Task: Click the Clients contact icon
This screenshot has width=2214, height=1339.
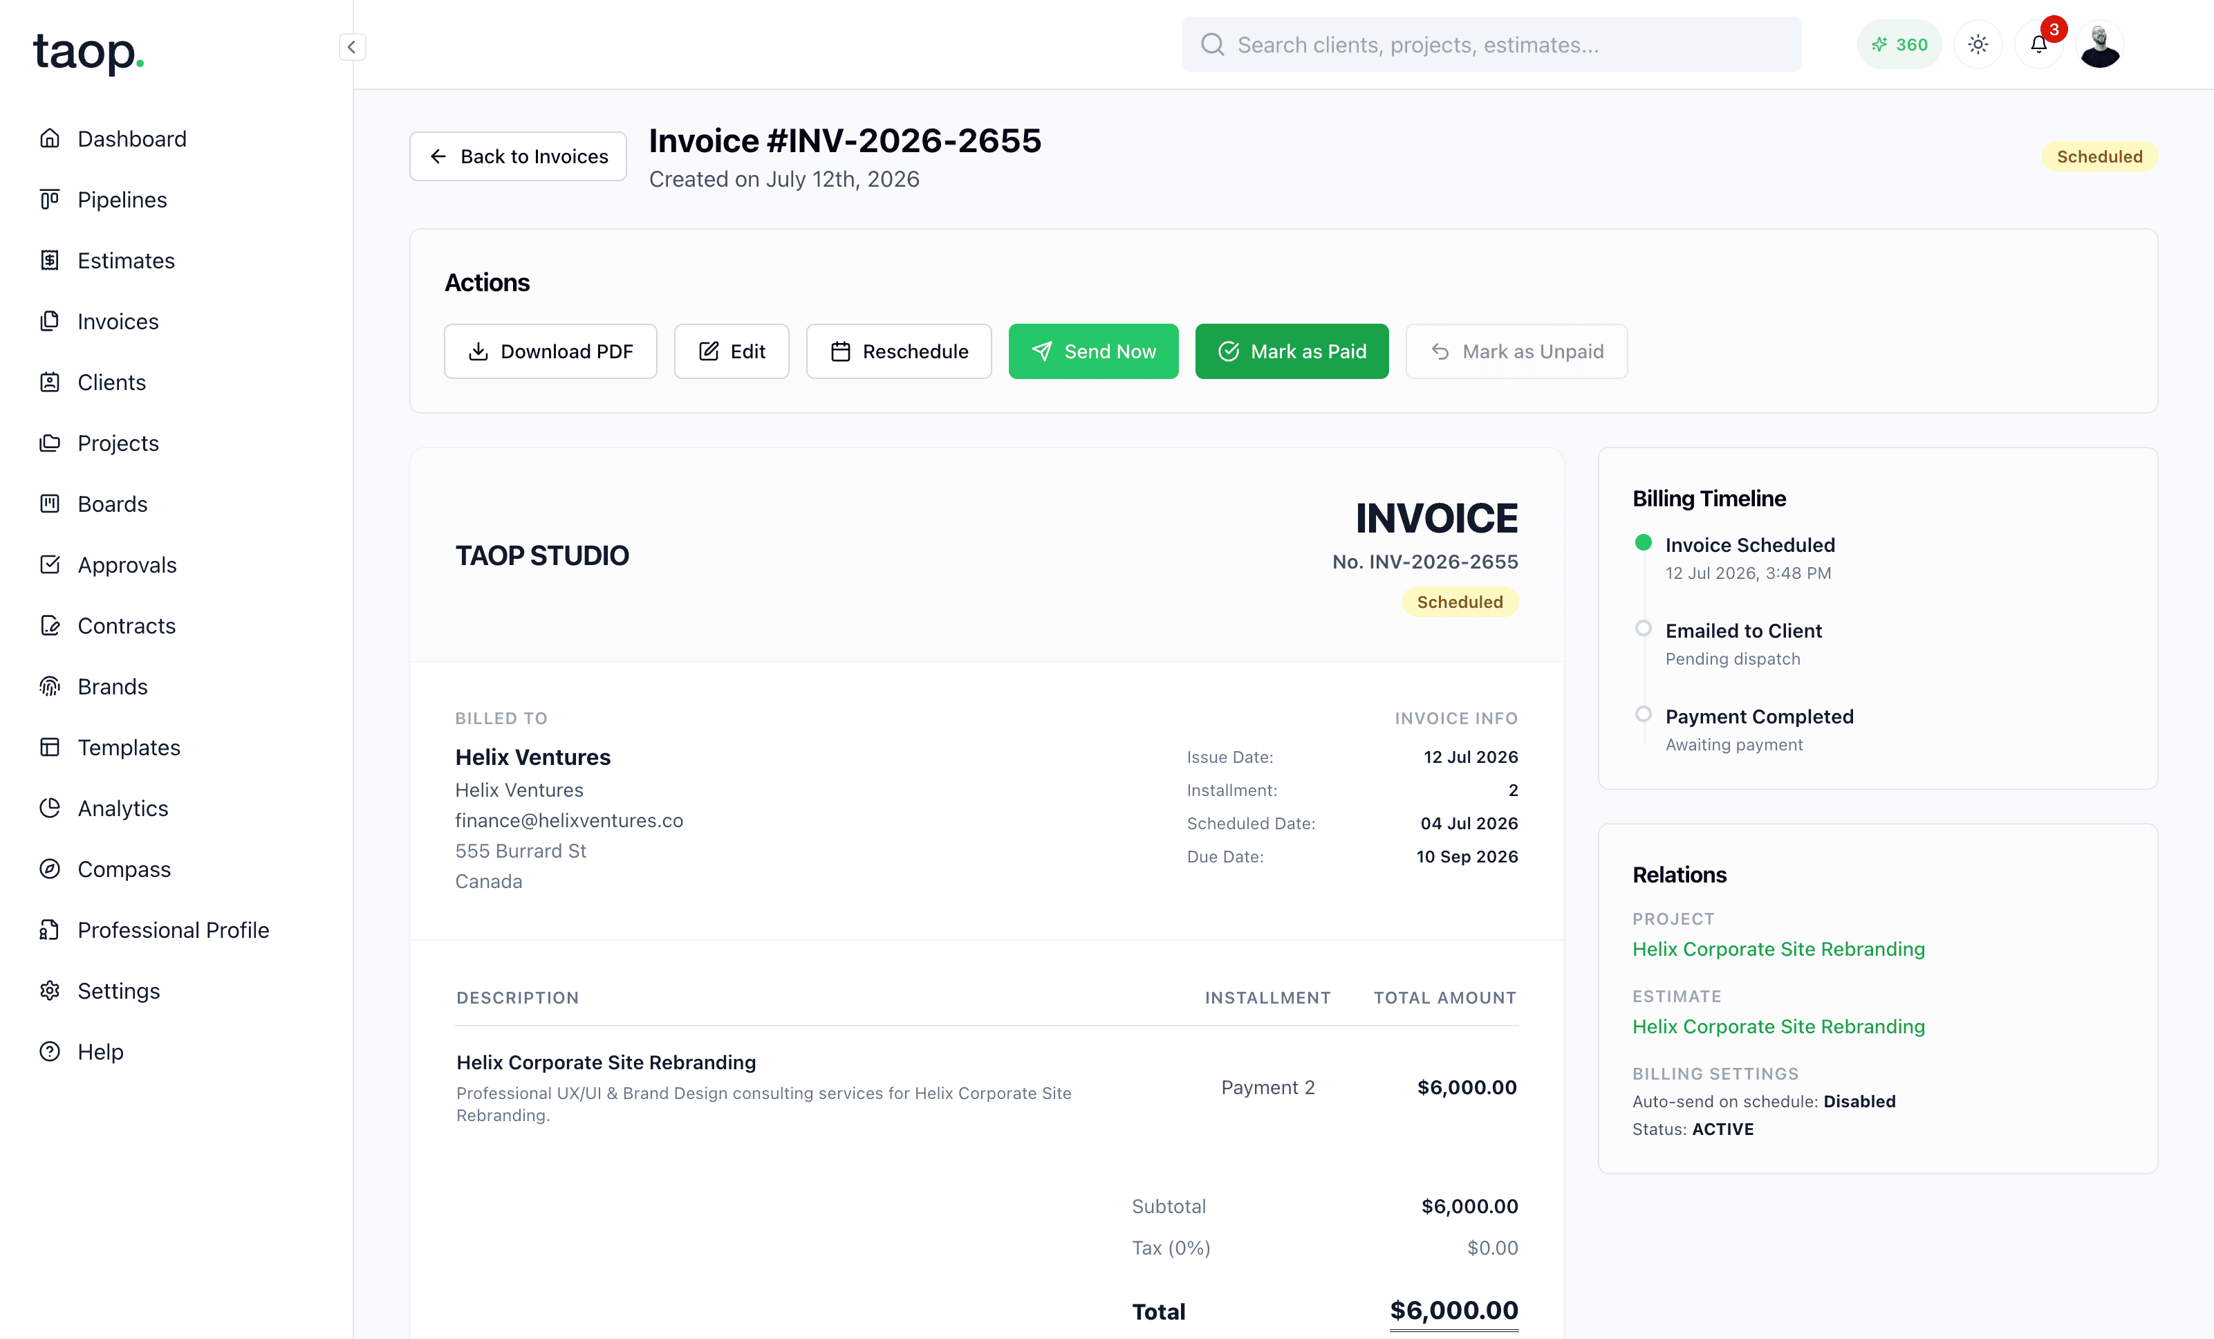Action: coord(50,382)
